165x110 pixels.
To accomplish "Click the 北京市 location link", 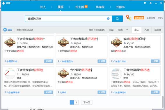I will [x=63, y=92].
